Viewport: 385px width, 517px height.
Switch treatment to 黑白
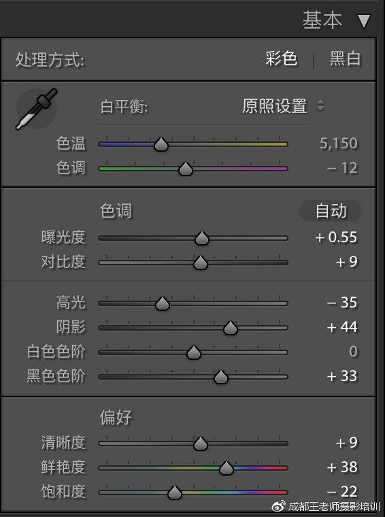345,59
